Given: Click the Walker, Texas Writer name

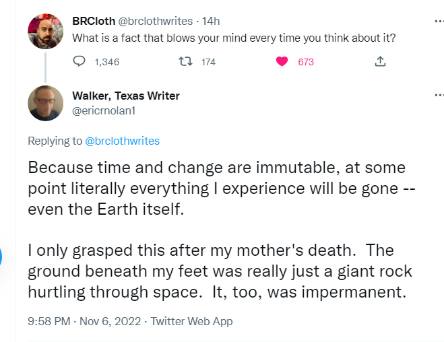Looking at the screenshot, I should pos(126,96).
